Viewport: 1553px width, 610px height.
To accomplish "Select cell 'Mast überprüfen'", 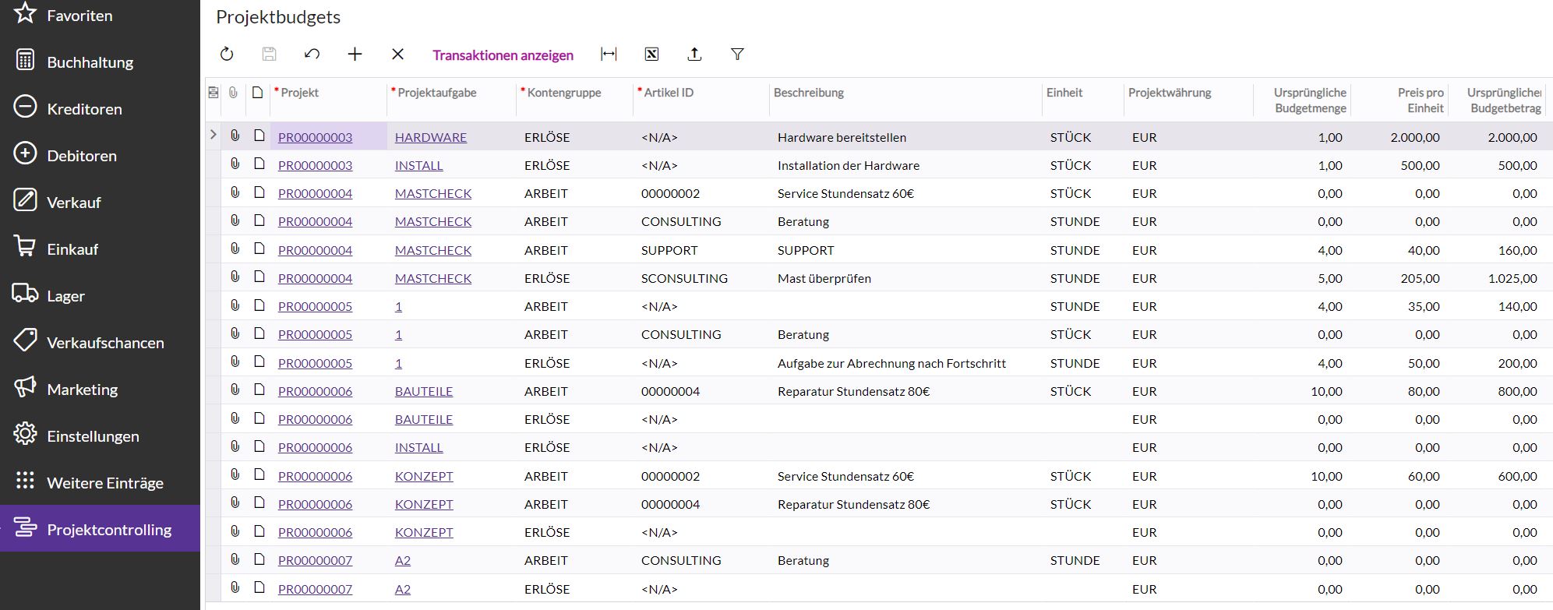I will pos(824,278).
